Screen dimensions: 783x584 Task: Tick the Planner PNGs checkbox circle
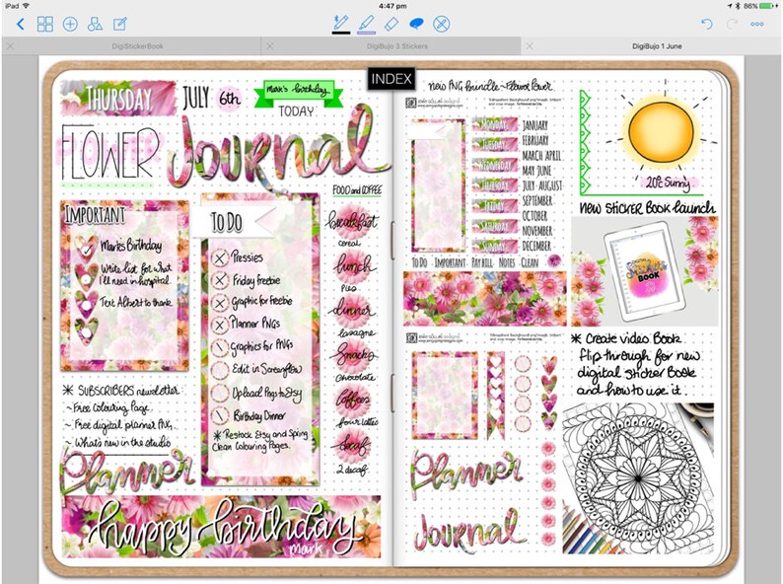pyautogui.click(x=219, y=325)
